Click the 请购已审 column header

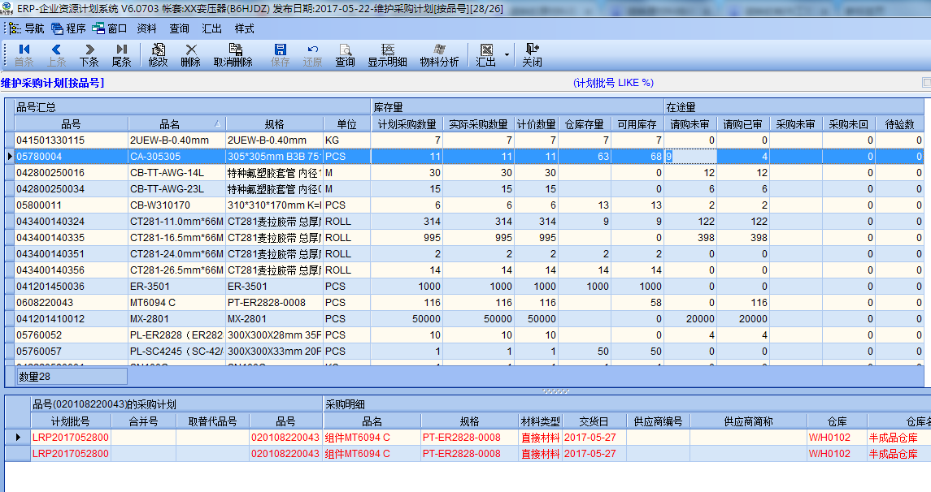[x=743, y=124]
